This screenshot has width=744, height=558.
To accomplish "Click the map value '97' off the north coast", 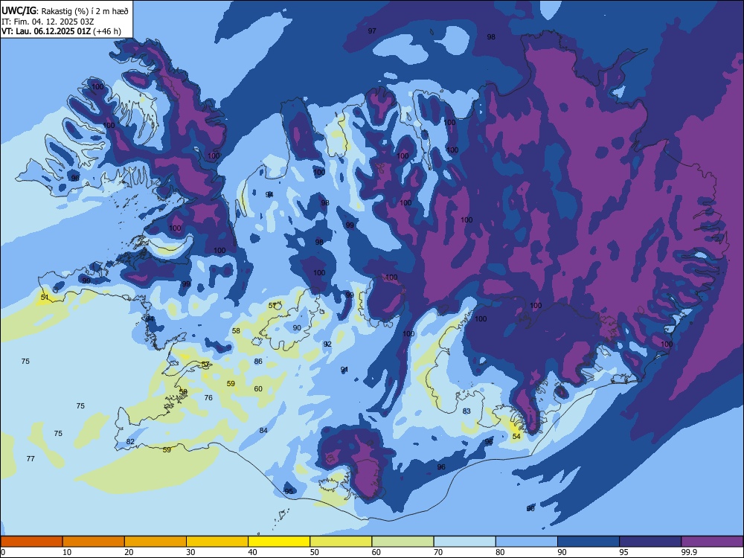I will point(372,31).
